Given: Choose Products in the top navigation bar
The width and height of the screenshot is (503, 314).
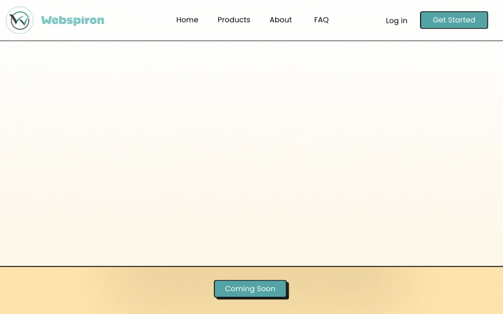Looking at the screenshot, I should pos(233,20).
